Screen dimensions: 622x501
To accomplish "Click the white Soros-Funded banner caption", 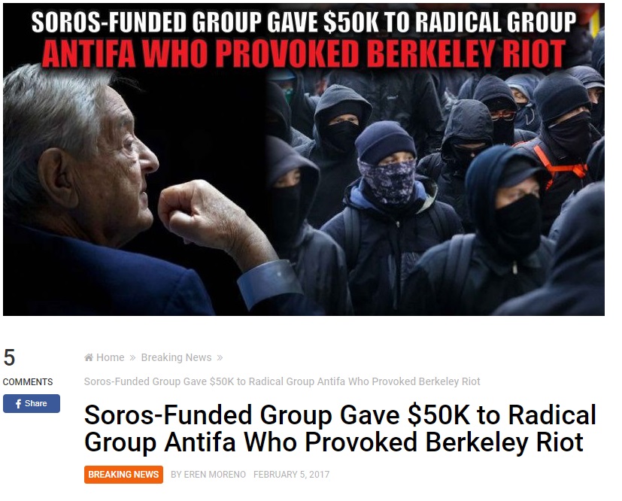I will [303, 22].
